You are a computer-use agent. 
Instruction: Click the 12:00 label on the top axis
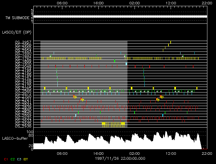pyautogui.click(x=171, y=3)
